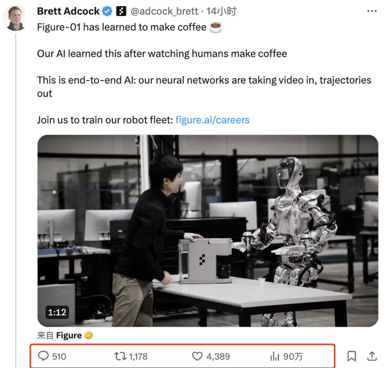This screenshot has width=384, height=368.
Task: Click the blue verified badge
Action: pos(107,11)
